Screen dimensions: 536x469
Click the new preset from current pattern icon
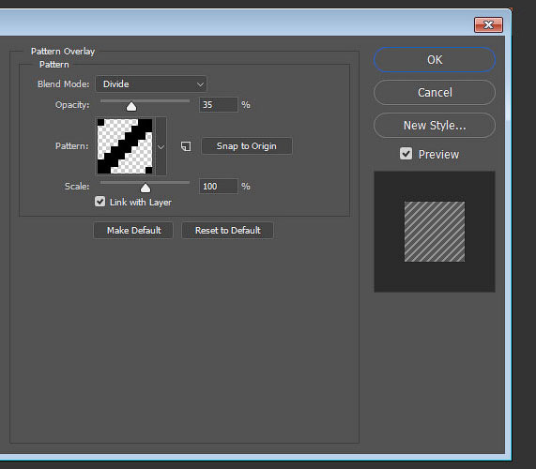pos(186,146)
